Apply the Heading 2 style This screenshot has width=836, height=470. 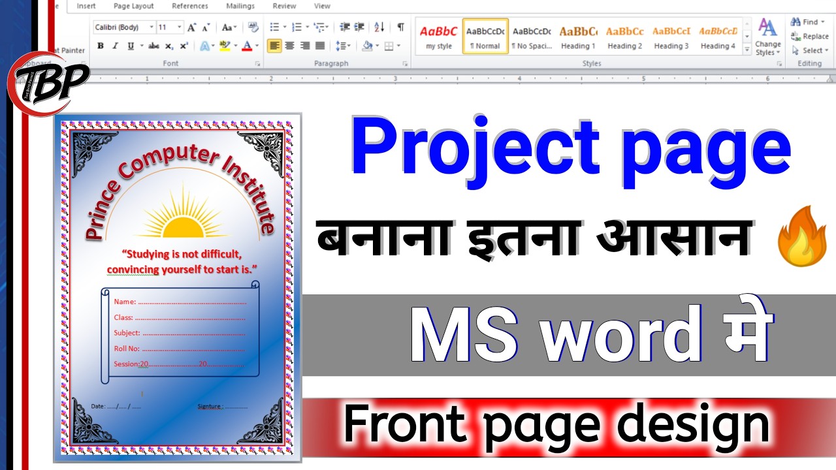(624, 37)
